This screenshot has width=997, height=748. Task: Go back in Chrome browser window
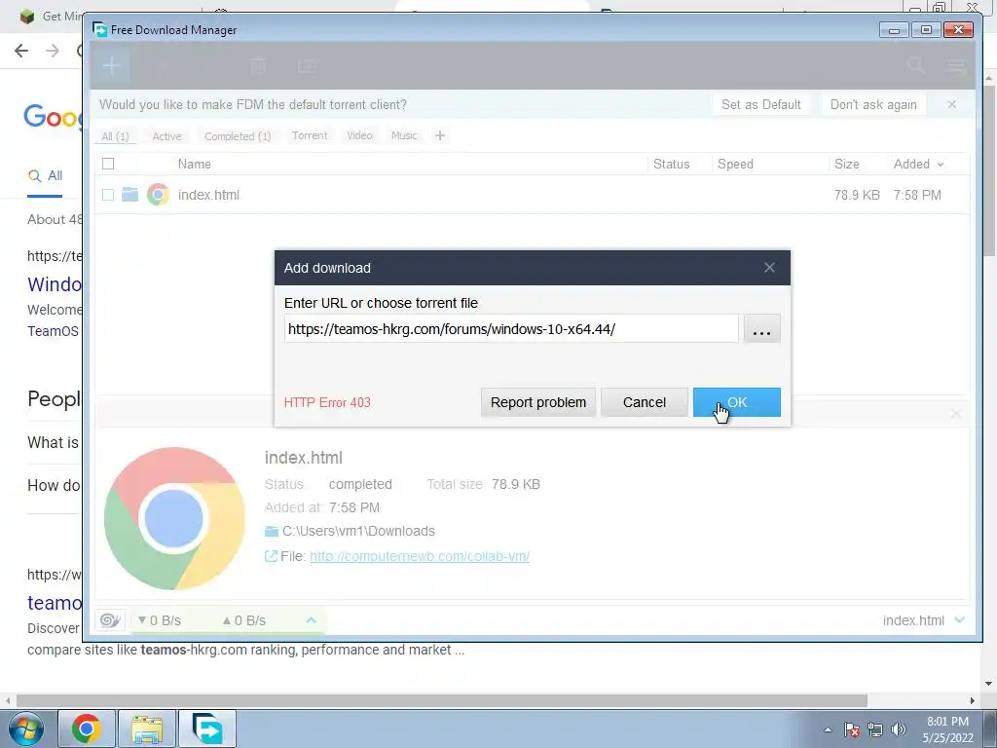(x=21, y=51)
